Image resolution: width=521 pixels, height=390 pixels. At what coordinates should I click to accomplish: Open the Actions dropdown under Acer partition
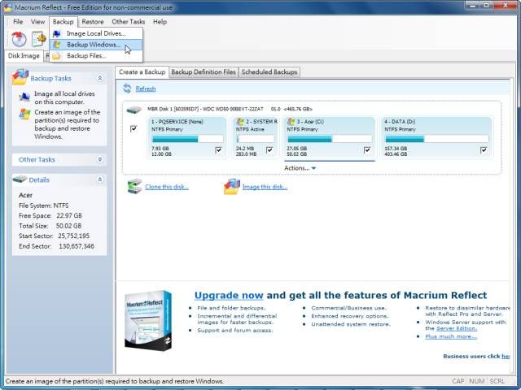pyautogui.click(x=300, y=168)
